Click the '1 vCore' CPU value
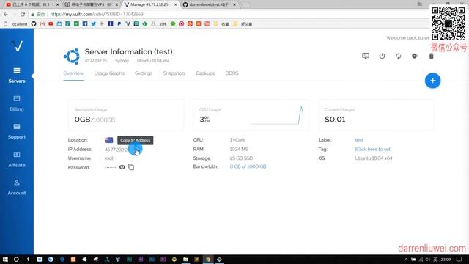This screenshot has height=264, width=469. (237, 140)
